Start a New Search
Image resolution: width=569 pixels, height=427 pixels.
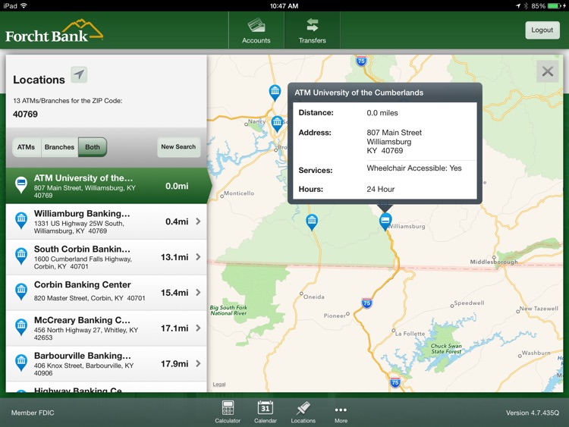point(178,147)
